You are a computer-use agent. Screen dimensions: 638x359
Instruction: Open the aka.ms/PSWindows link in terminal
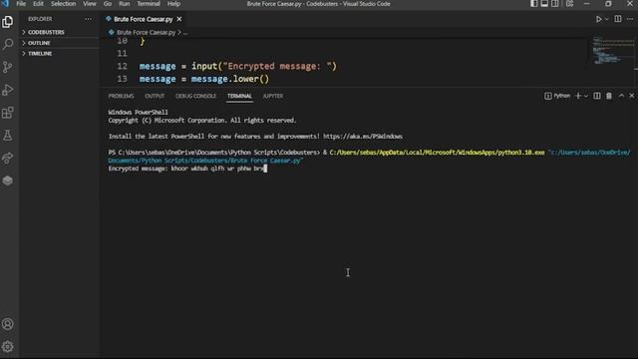(363, 137)
